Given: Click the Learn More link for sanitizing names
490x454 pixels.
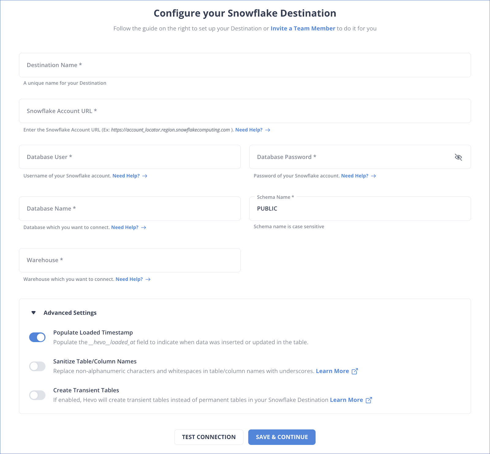Looking at the screenshot, I should pos(332,371).
